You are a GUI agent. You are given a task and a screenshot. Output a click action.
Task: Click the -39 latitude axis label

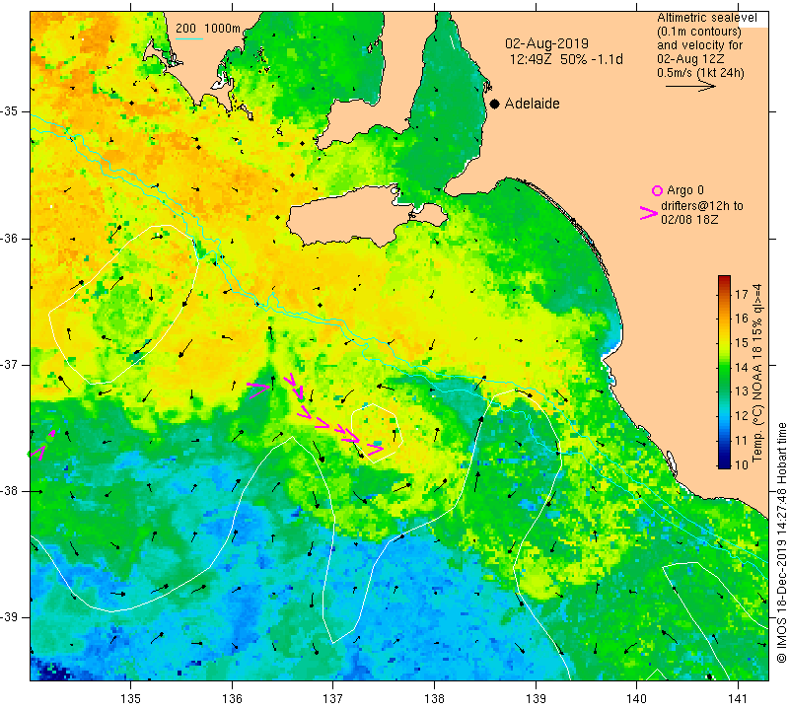[10, 617]
